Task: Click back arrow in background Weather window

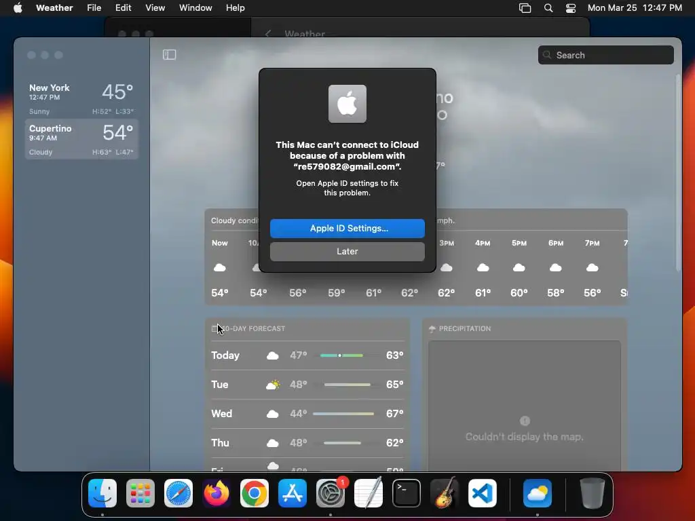Action: click(267, 34)
